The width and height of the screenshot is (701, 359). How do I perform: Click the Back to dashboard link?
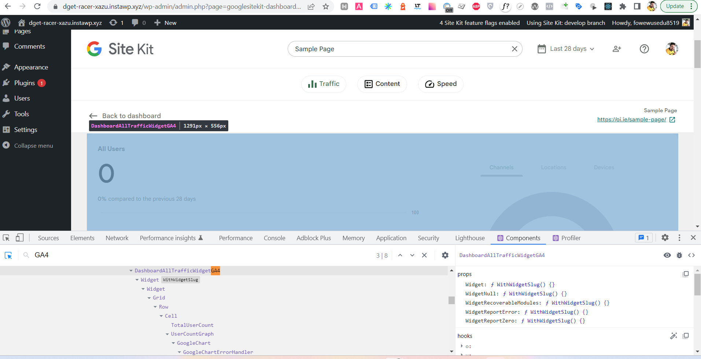[132, 116]
